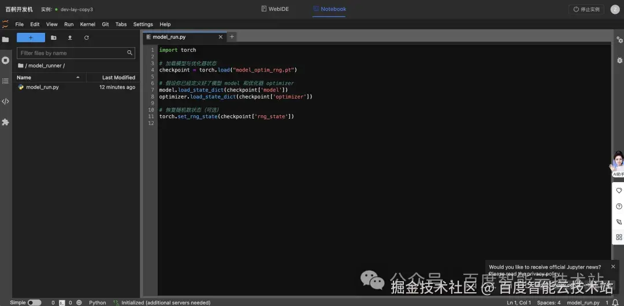Open the File Browser sidebar icon
The width and height of the screenshot is (624, 306).
pos(5,39)
